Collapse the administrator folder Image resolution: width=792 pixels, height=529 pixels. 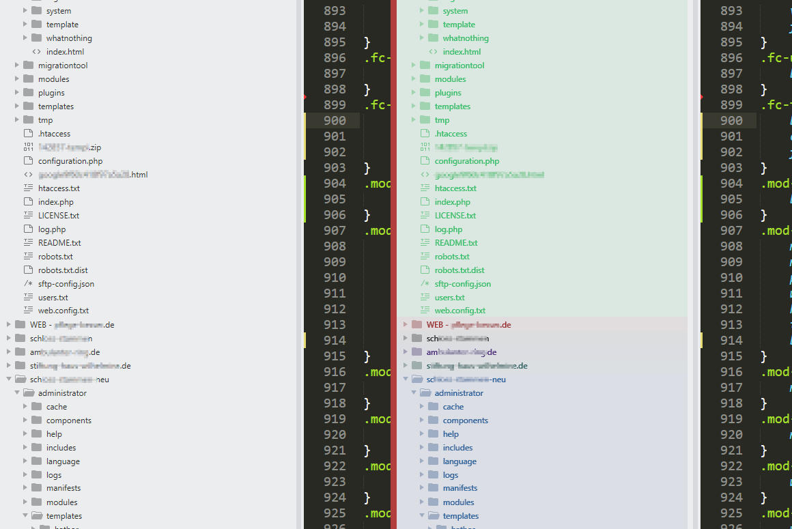(16, 392)
